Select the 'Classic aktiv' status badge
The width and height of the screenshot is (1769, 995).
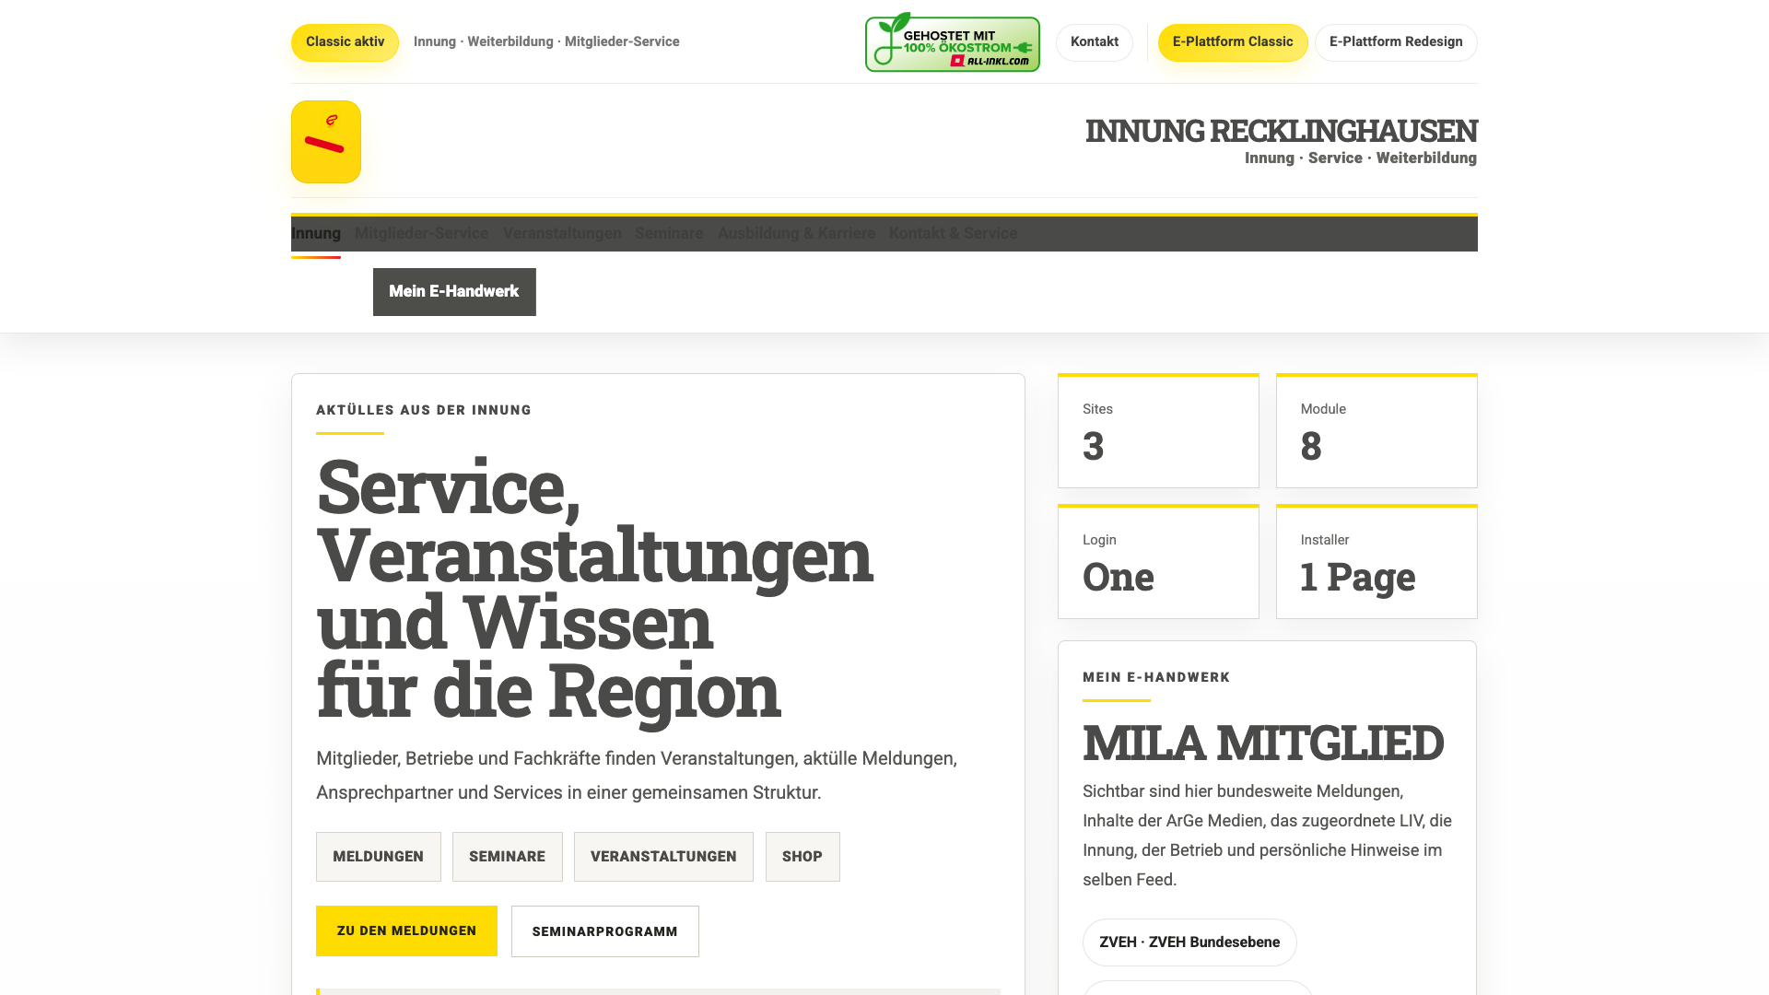345,42
